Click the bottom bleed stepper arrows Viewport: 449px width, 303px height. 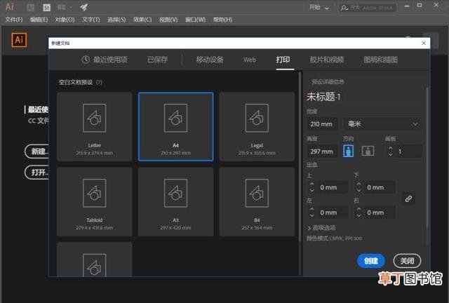pos(358,187)
